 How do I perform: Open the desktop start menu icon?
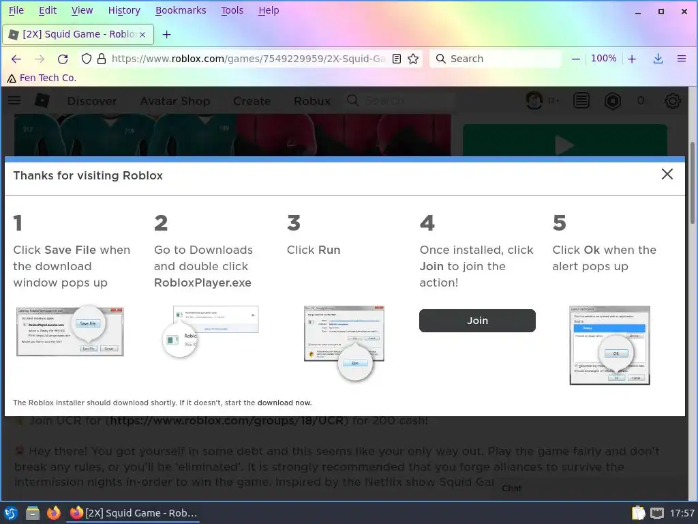coord(11,513)
